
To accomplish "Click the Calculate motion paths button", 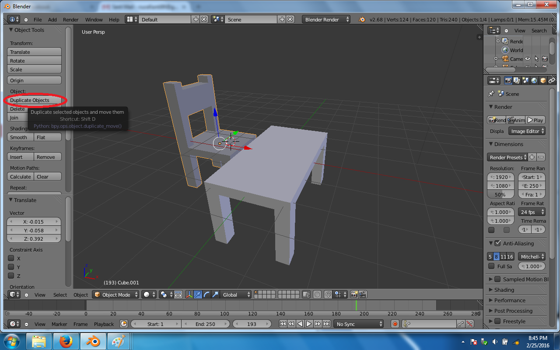I will coord(21,177).
